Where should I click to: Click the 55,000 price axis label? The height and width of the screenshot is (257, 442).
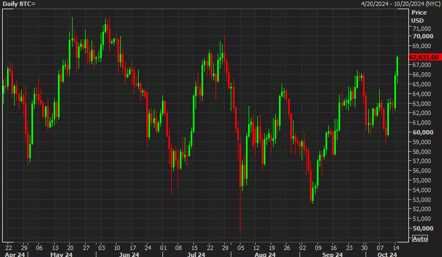point(422,180)
